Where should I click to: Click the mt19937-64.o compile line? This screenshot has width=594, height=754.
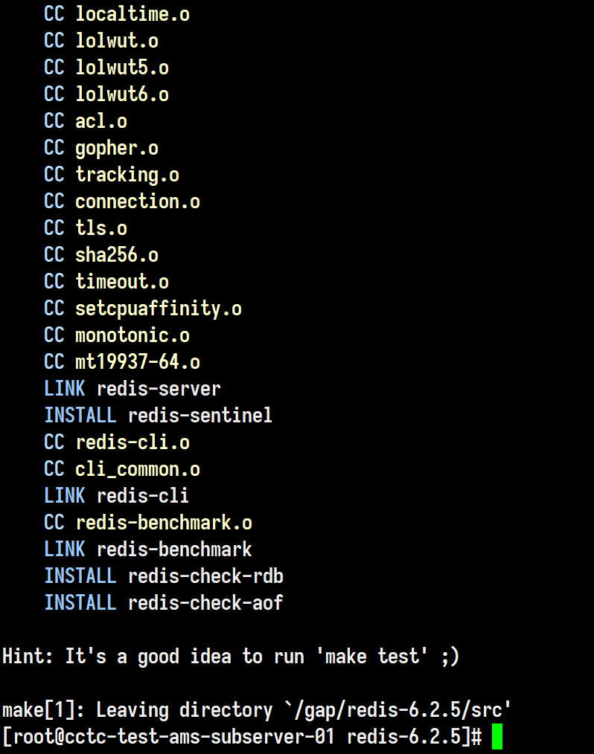[122, 361]
